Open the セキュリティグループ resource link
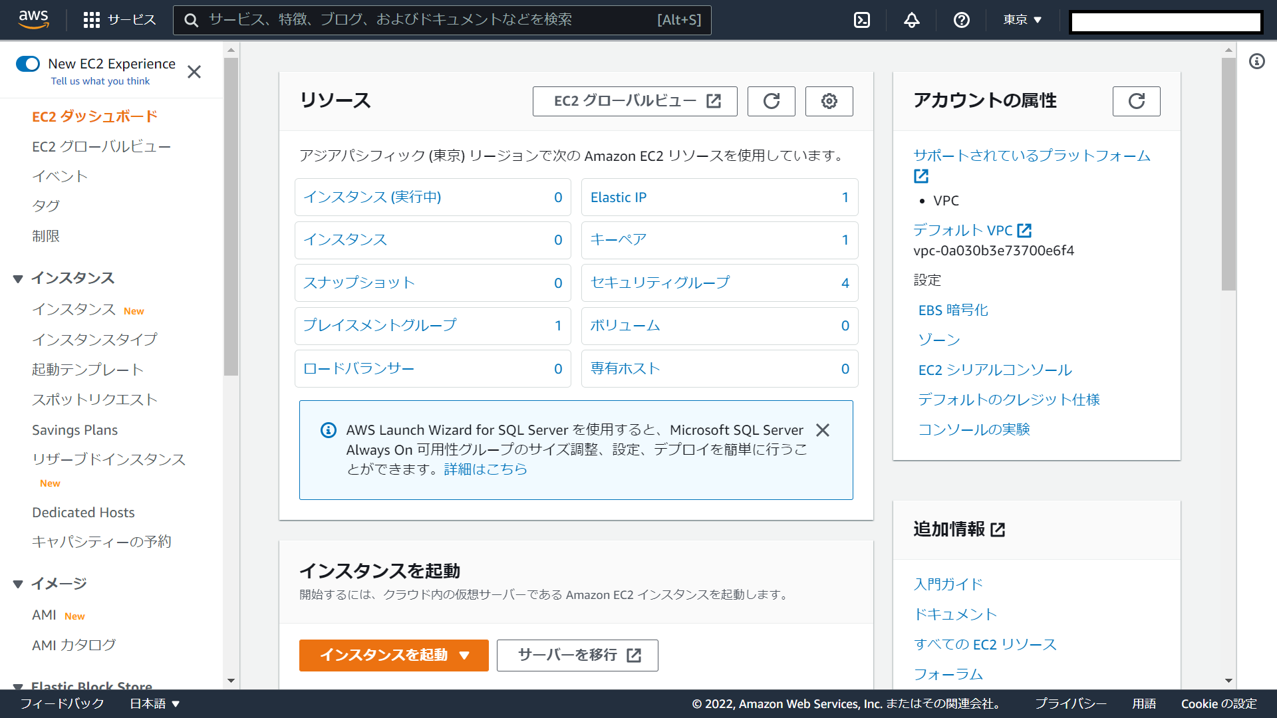 click(x=660, y=283)
